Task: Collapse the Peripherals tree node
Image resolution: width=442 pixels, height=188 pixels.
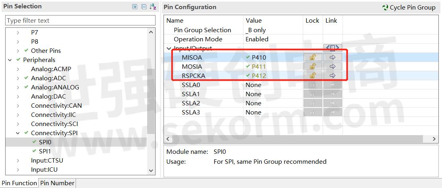Action: 10,60
